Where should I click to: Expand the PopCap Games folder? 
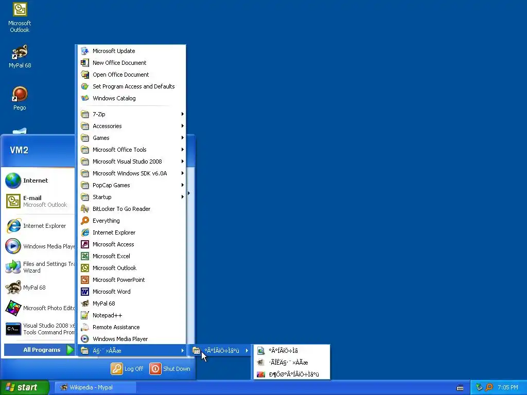tap(132, 185)
